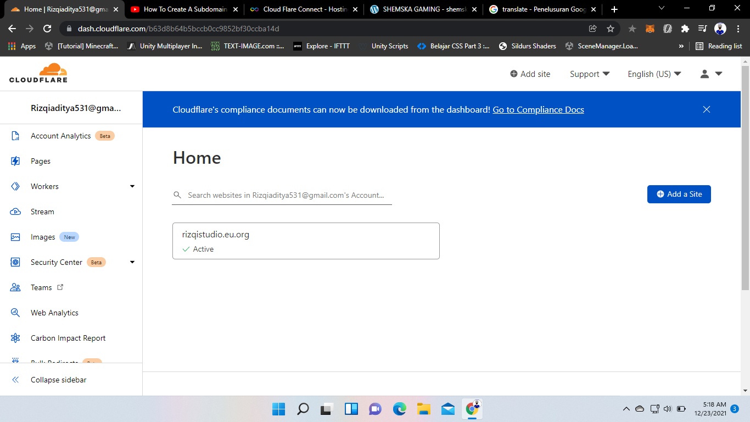Viewport: 750px width, 422px height.
Task: Click the Web Analytics icon
Action: tap(15, 313)
